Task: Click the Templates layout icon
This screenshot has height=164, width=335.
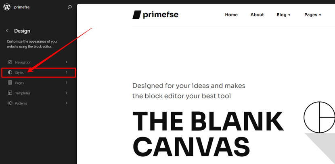Action: pos(10,93)
